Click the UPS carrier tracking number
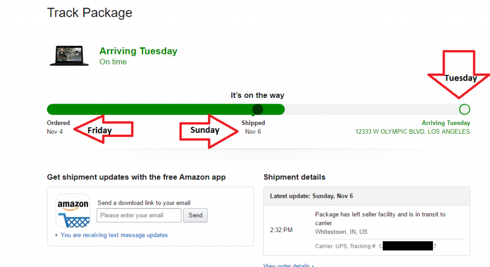Screen dimensions: 490x267 [x=407, y=246]
